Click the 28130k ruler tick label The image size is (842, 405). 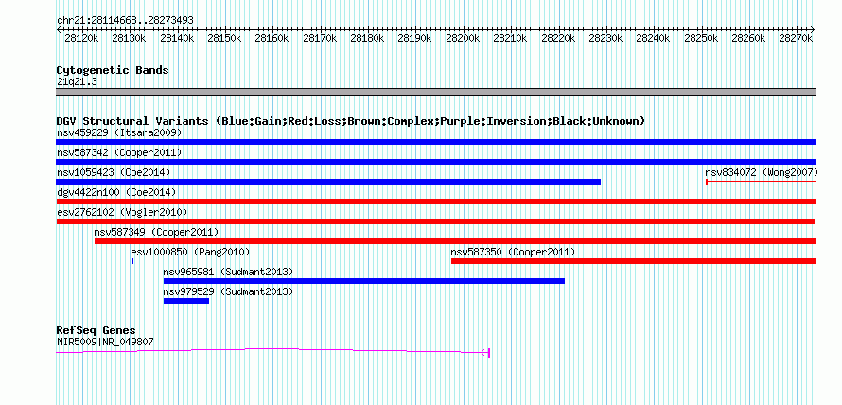tap(129, 39)
